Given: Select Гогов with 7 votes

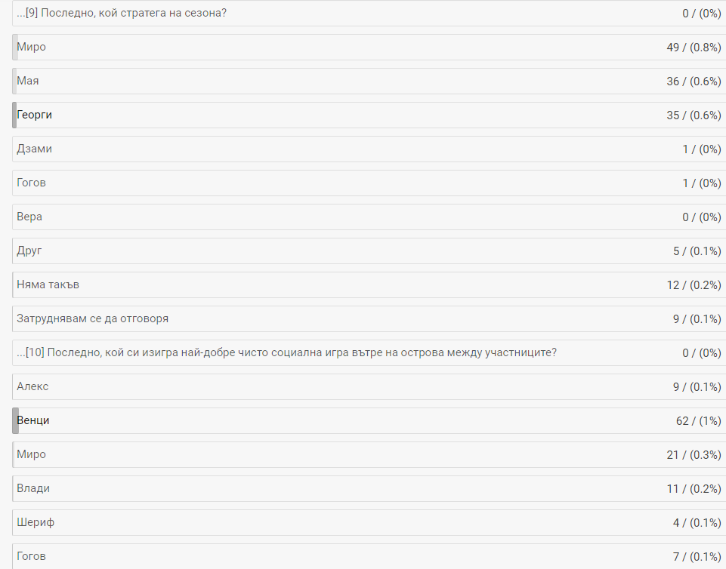Looking at the screenshot, I should tap(369, 556).
